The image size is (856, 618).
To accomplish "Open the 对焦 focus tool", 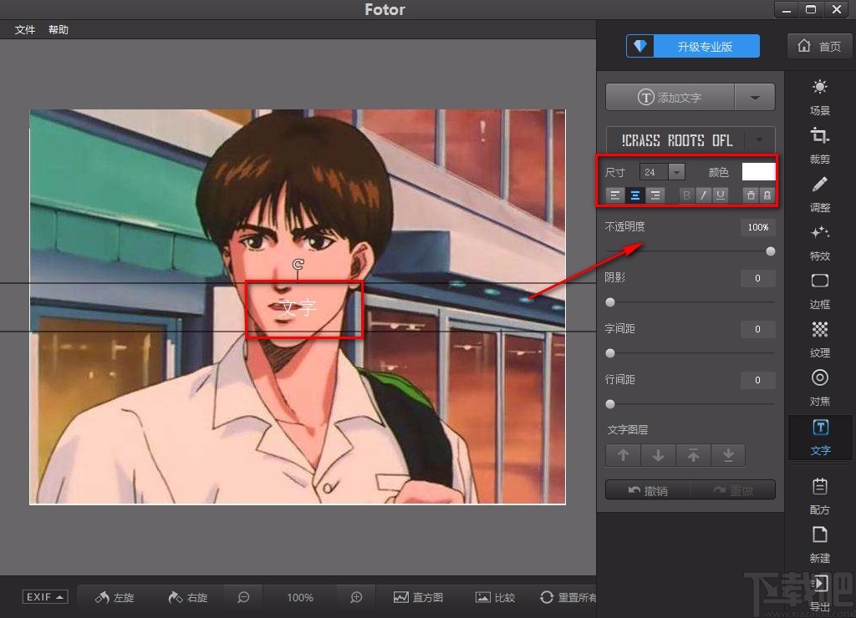I will (819, 388).
